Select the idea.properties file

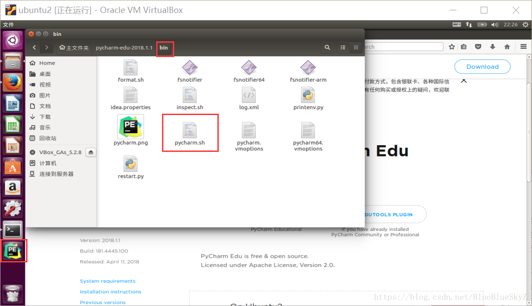coord(131,98)
